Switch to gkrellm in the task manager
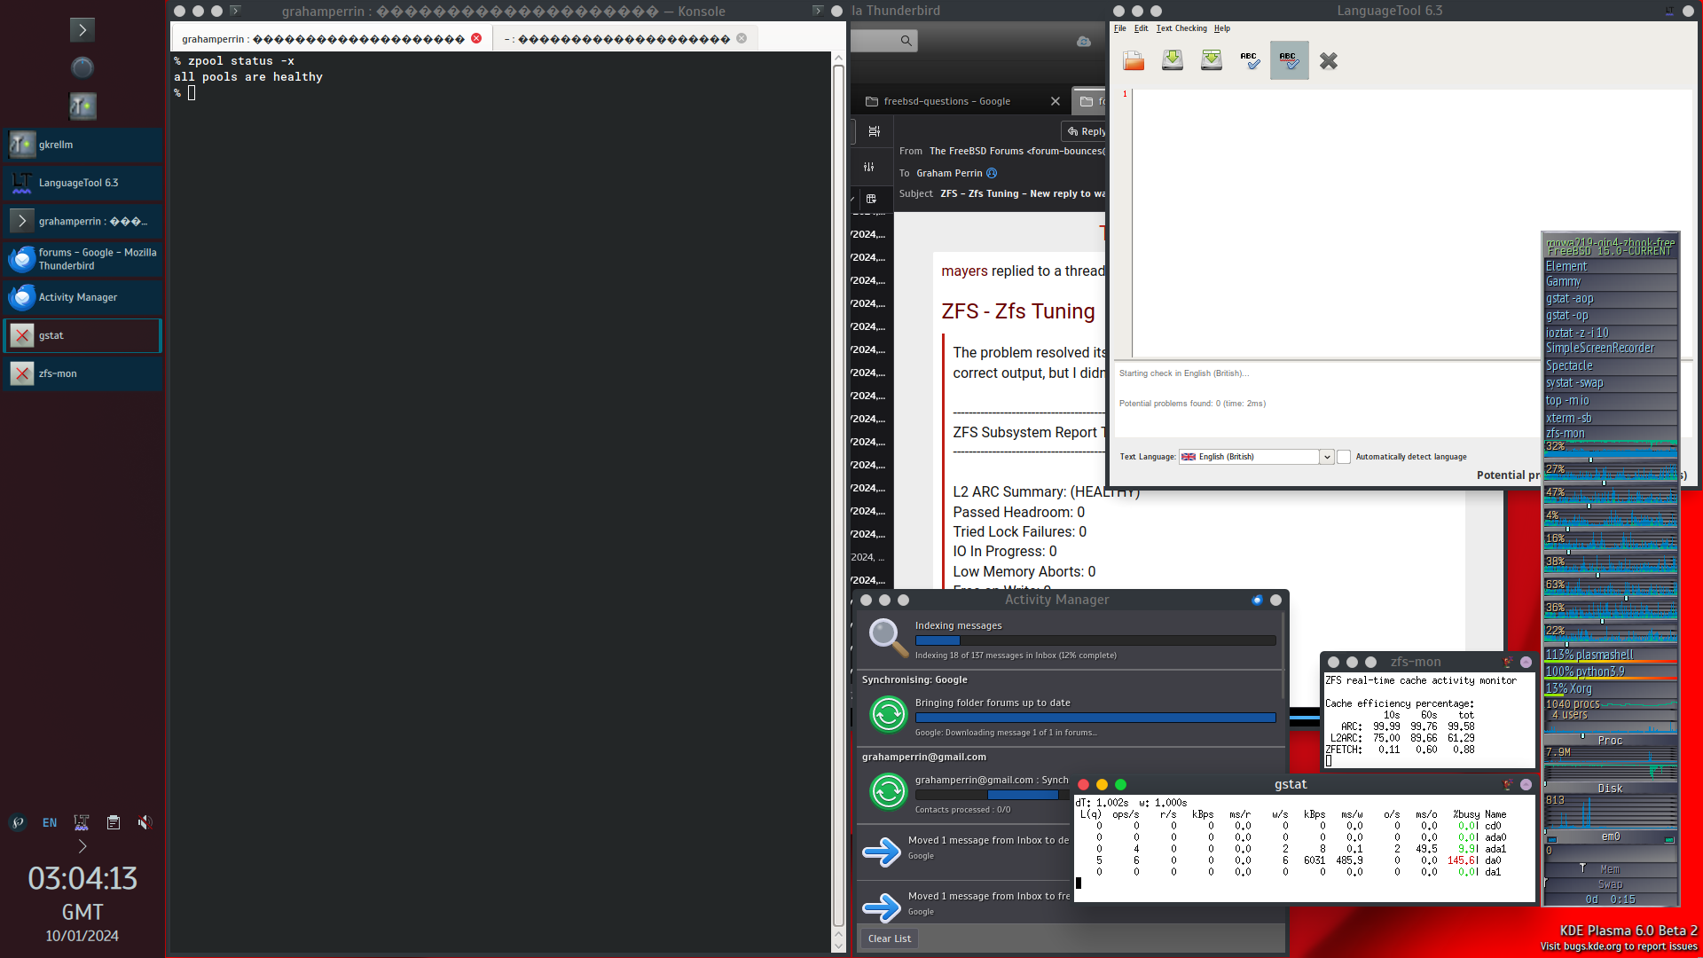1703x958 pixels. [x=82, y=145]
